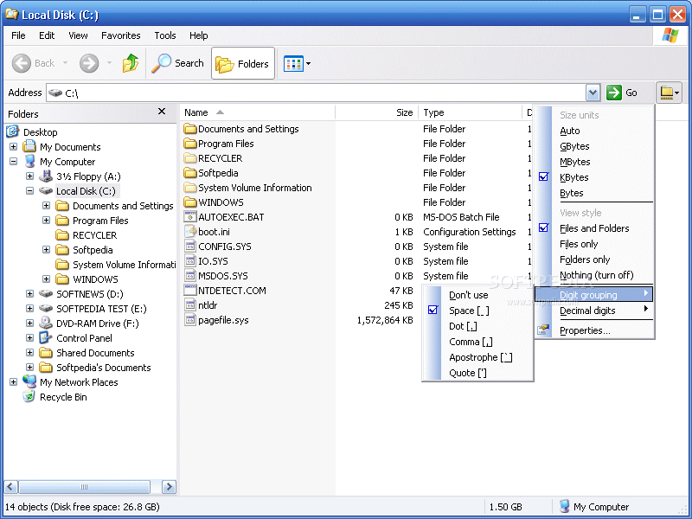Toggle the checked Files and Folders option
Viewport: 692px width, 519px height.
594,228
